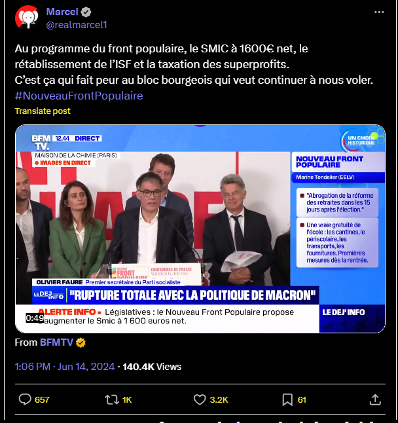Click the 1:06 PM Jun 14, 2024 timestamp

[65, 367]
